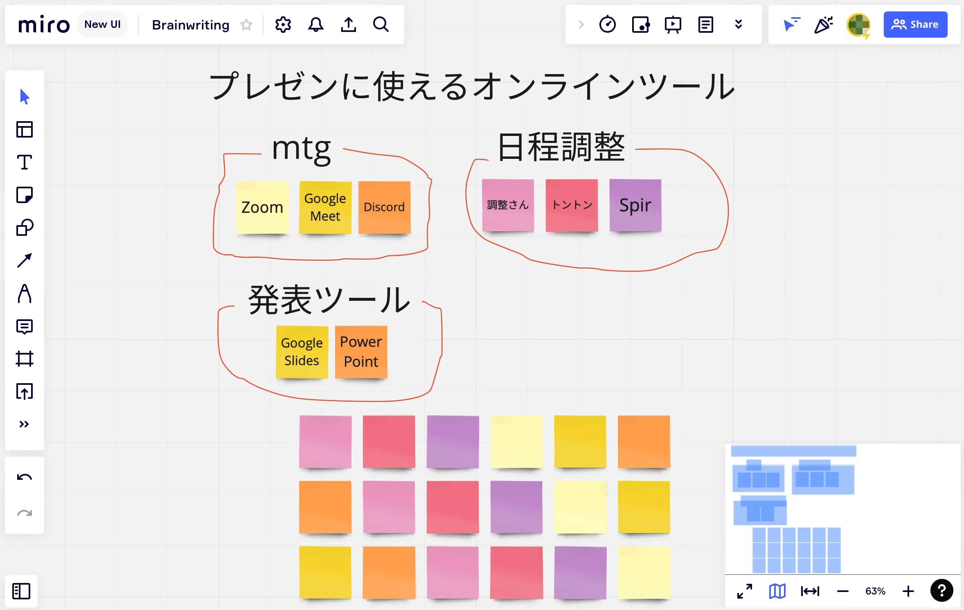Screen dimensions: 964x610
Task: Start the timer from top toolbar
Action: (607, 25)
